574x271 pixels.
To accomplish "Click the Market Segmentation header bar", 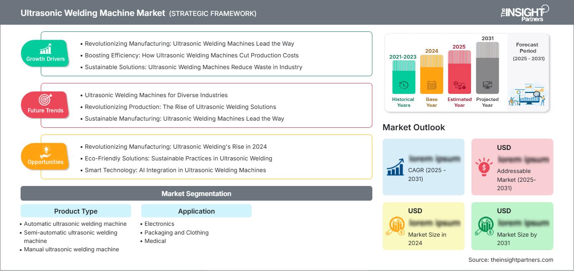I will coord(196,194).
